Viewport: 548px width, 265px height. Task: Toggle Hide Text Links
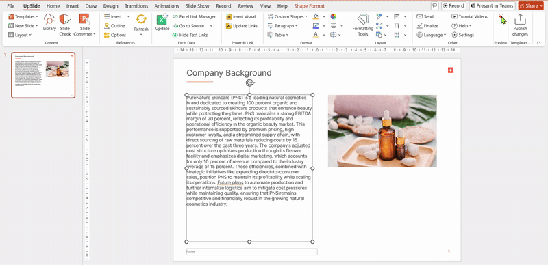(190, 35)
